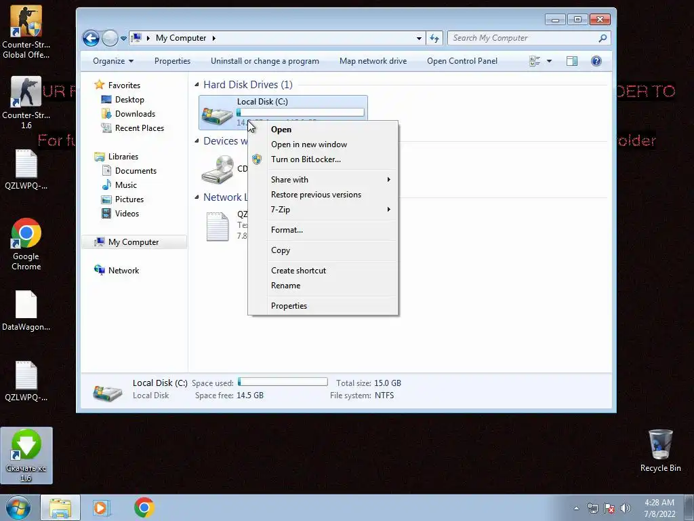Viewport: 694px width, 521px height.
Task: Click the text file icon under Network
Action: pyautogui.click(x=218, y=226)
